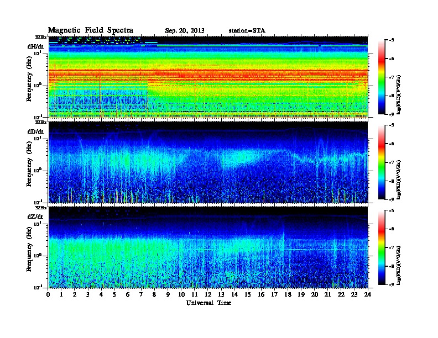This screenshot has height=338, width=438.
Task: Click hour tick label "5" on time axis
Action: click(x=115, y=294)
